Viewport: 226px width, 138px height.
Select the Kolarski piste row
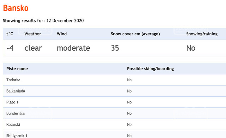(x=114, y=125)
